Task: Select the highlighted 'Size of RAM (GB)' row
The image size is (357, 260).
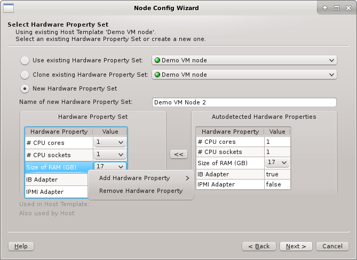Action: tap(59, 167)
